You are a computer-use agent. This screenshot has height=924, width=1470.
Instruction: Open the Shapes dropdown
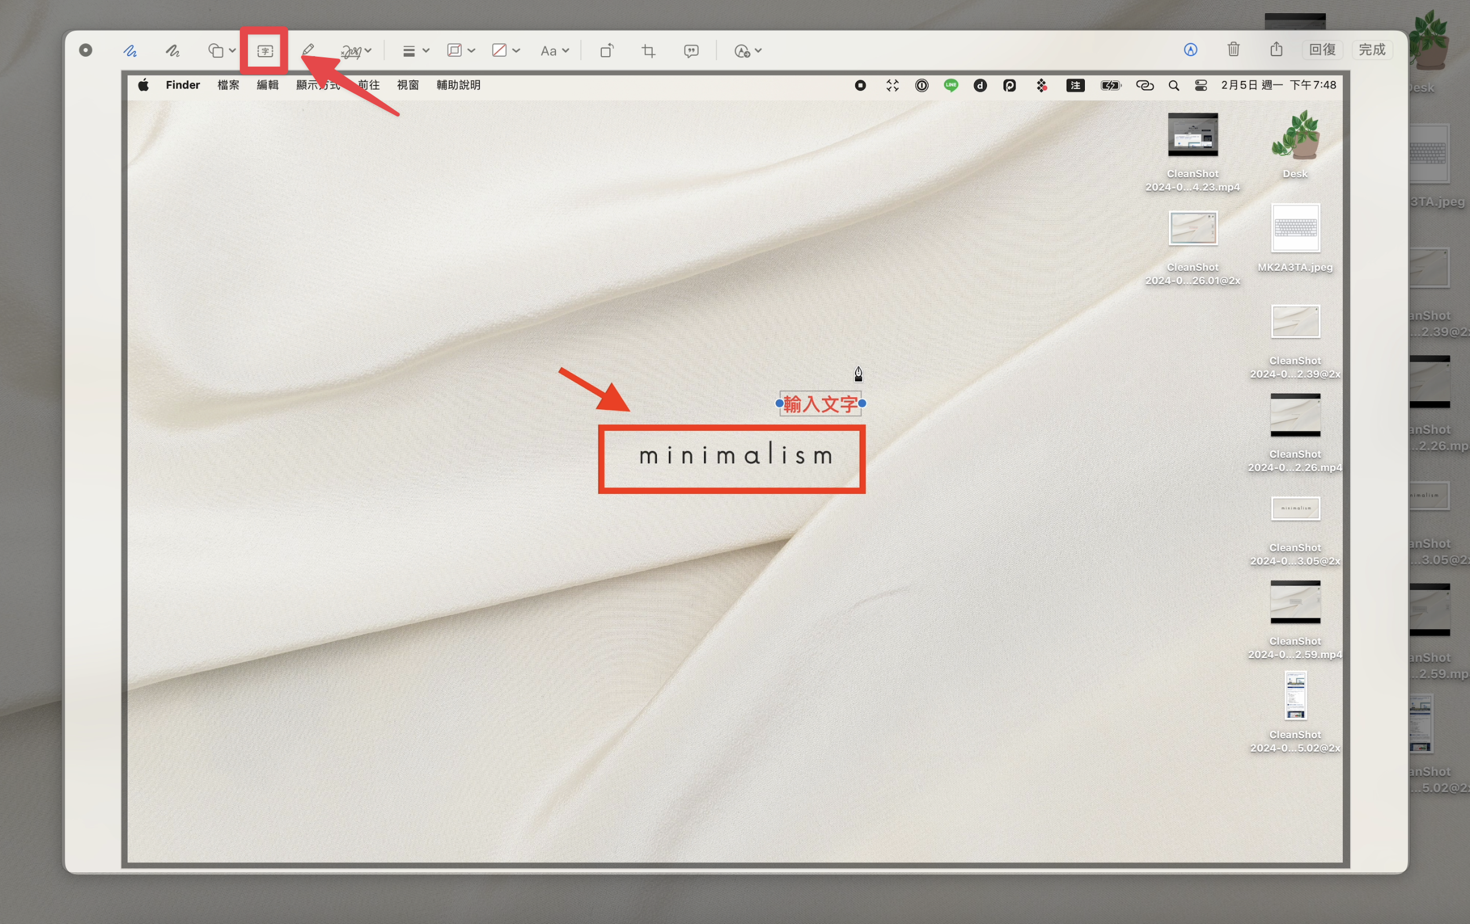(x=222, y=50)
